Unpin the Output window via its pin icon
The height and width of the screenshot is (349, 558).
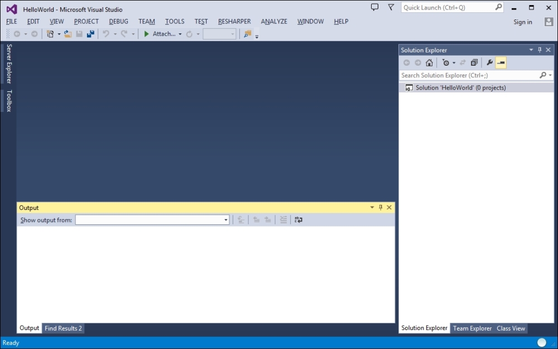[x=380, y=207]
